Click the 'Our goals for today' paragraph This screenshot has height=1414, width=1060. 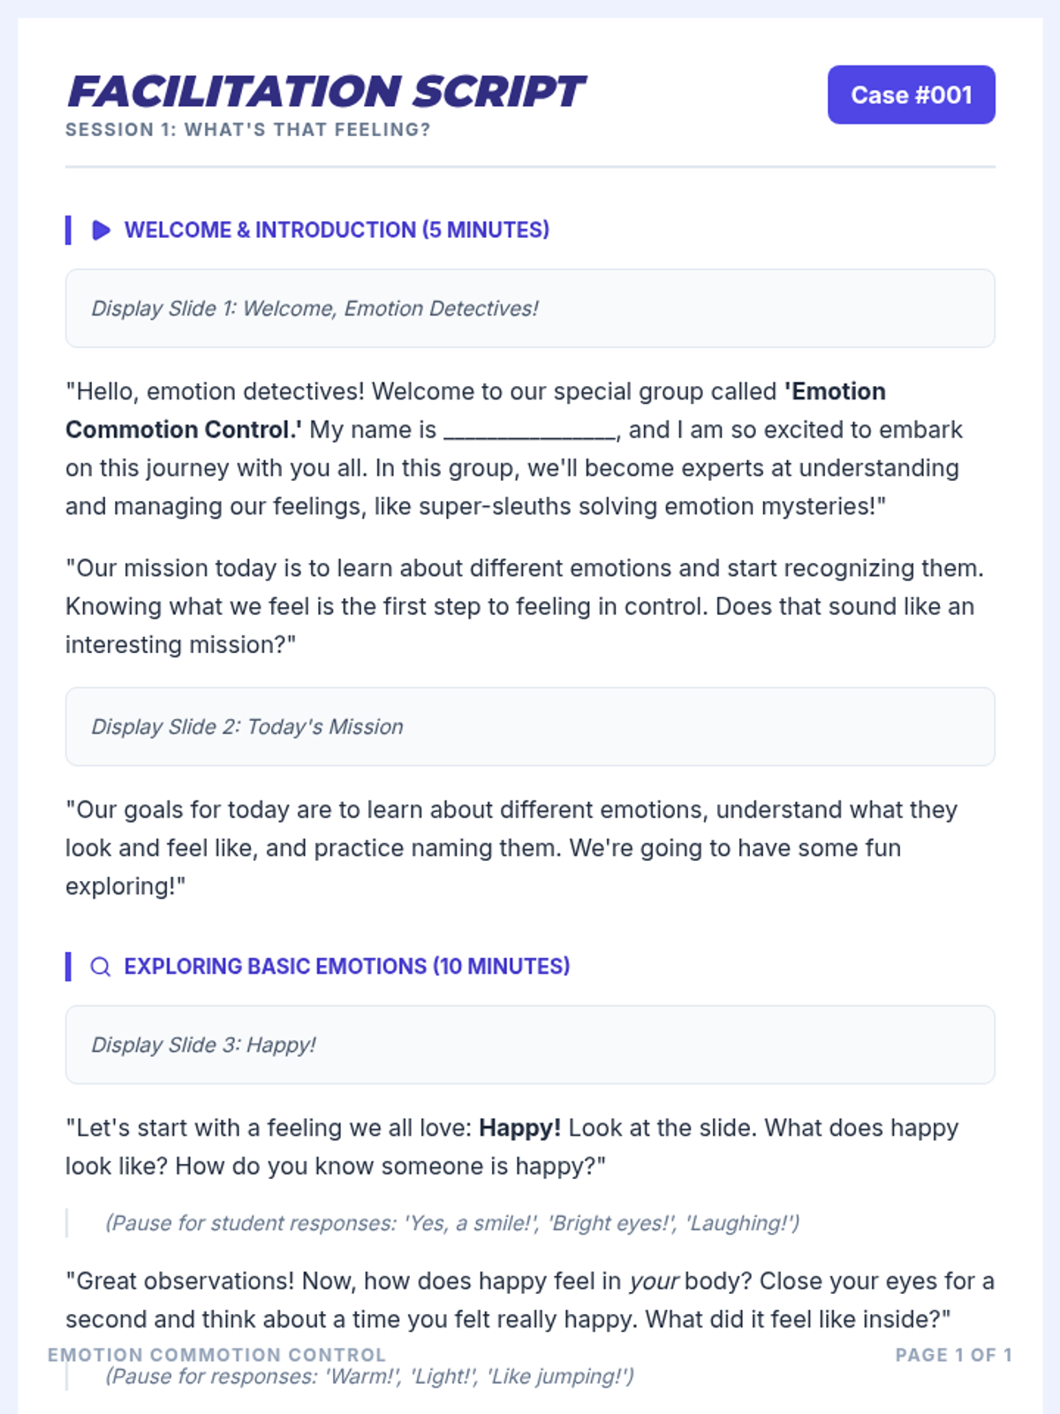pos(512,848)
